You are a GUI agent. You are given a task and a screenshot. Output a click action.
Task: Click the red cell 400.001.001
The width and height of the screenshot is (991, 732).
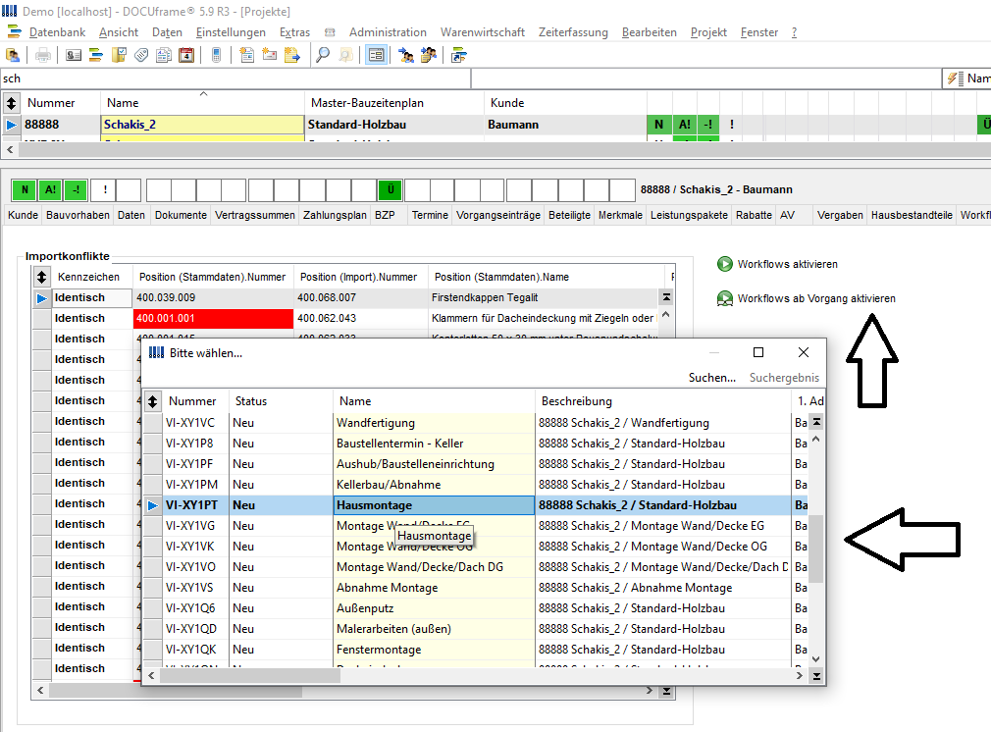tap(213, 318)
